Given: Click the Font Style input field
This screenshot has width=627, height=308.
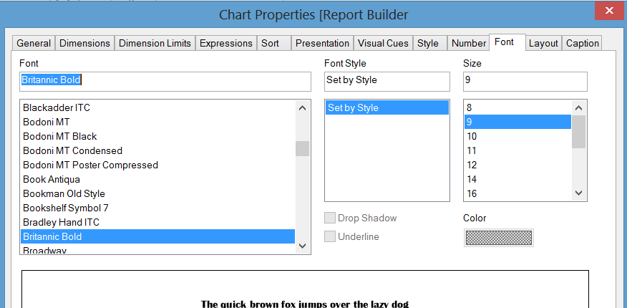Looking at the screenshot, I should tap(387, 80).
